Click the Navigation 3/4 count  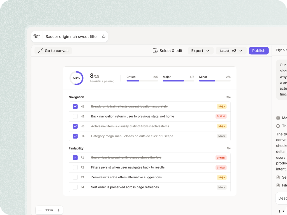[228, 97]
